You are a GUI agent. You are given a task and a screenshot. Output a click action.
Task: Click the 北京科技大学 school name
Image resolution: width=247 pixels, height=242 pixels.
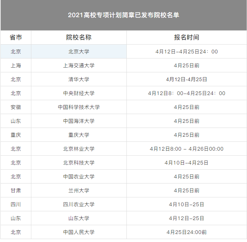tap(79, 163)
